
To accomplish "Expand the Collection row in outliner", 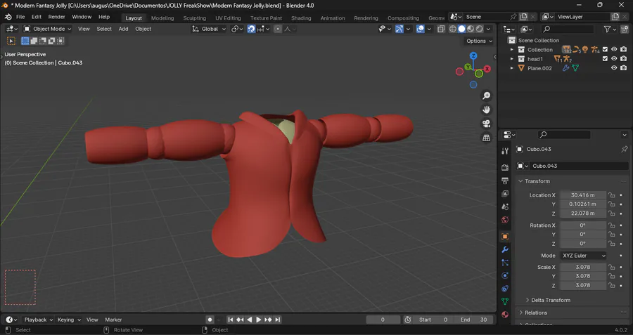I will (512, 50).
